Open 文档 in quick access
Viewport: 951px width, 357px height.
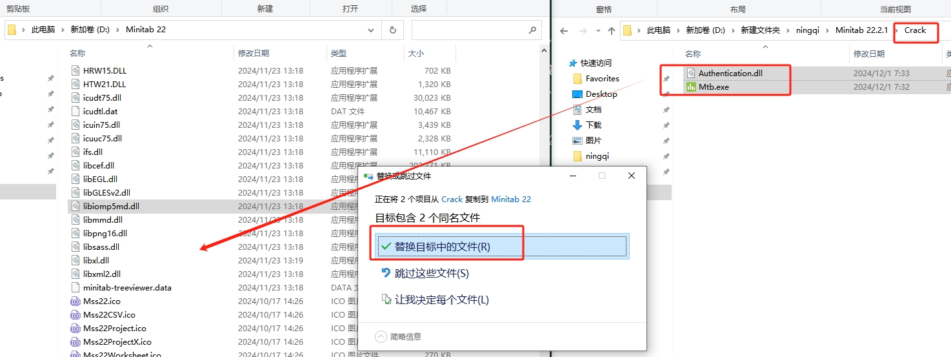pyautogui.click(x=594, y=110)
